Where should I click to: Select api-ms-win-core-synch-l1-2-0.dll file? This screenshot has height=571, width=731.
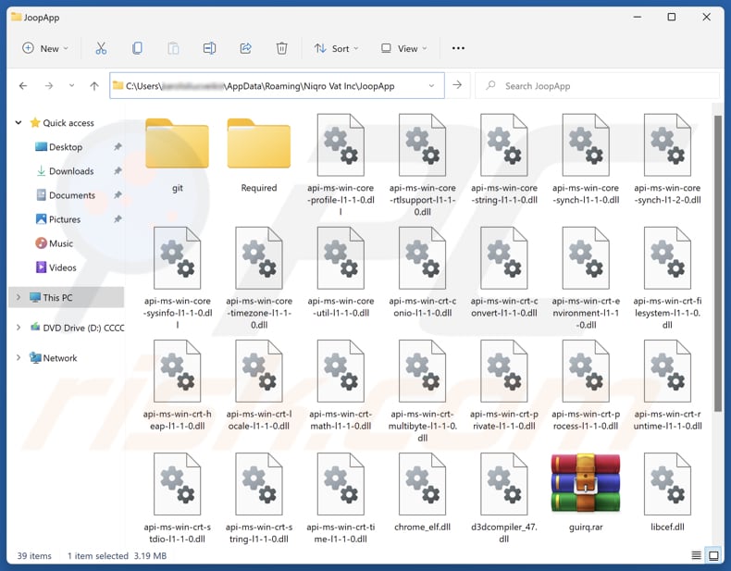tap(667, 160)
